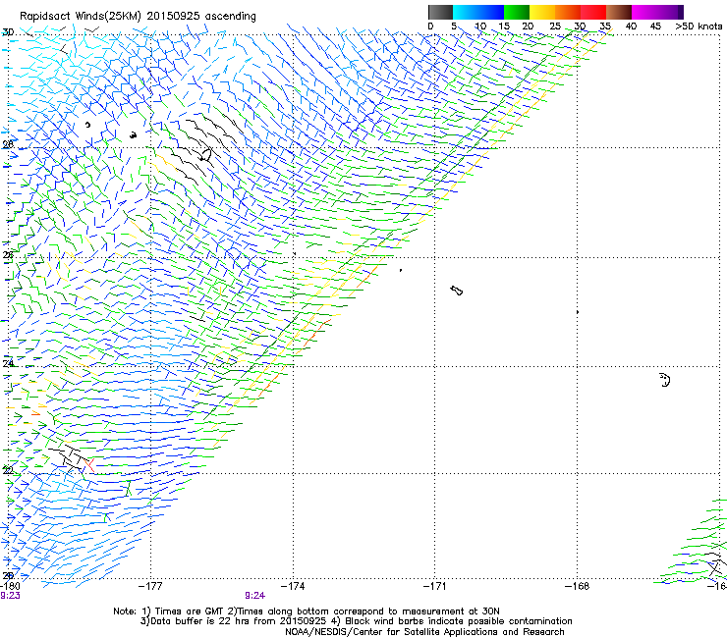This screenshot has height=638, width=727.
Task: Select the green 15-20 knots legend swatch
Action: tap(517, 12)
